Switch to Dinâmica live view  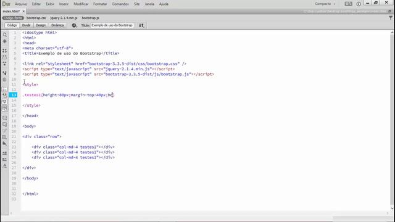(57, 25)
